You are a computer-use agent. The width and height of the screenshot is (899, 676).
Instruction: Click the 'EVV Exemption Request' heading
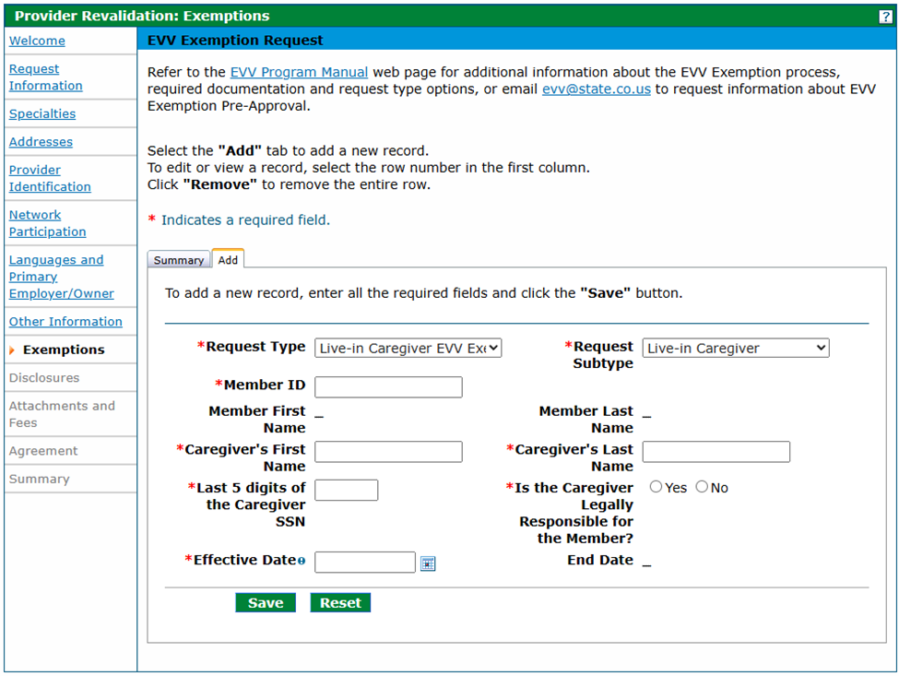pos(235,41)
